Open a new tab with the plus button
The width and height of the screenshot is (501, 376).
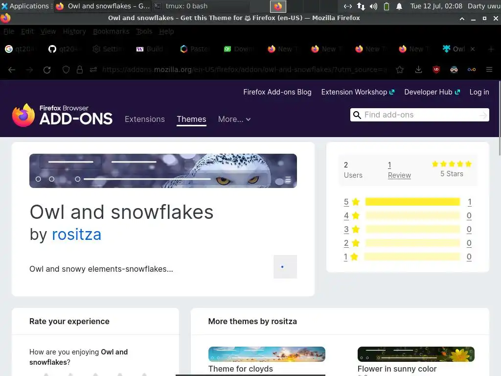tap(491, 49)
